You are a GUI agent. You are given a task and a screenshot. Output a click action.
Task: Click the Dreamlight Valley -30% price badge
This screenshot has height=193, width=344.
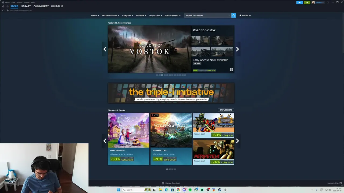point(122,159)
